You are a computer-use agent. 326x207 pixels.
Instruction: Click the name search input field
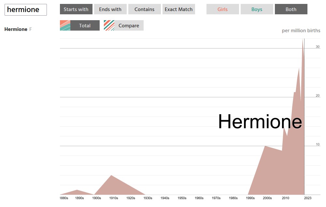[26, 10]
